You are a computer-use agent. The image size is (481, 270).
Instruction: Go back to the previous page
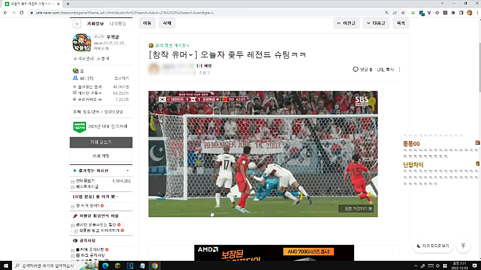coord(5,13)
